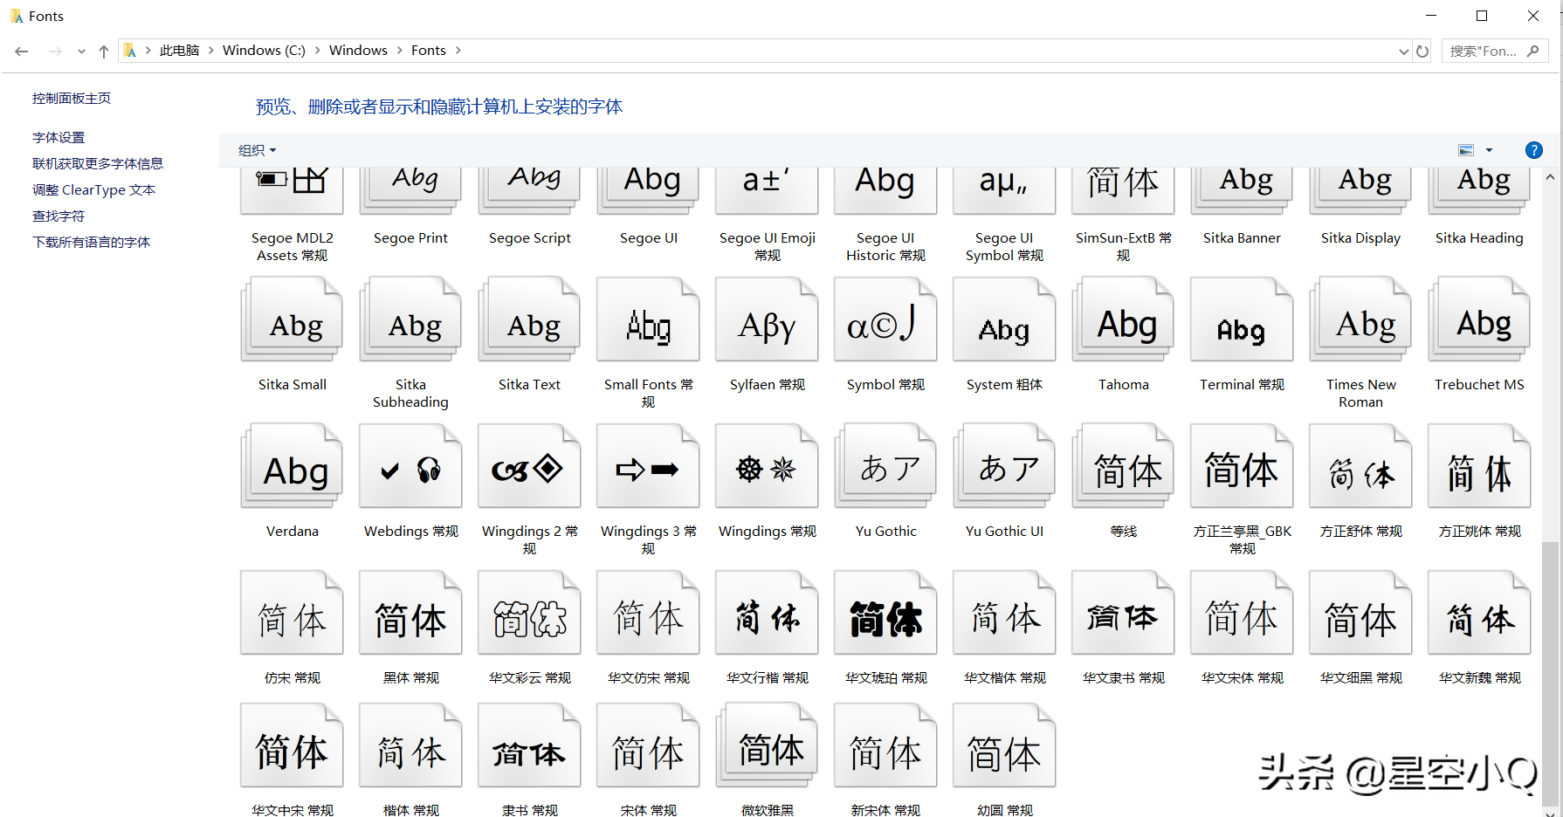Open 控制面板主页 link

tap(72, 99)
